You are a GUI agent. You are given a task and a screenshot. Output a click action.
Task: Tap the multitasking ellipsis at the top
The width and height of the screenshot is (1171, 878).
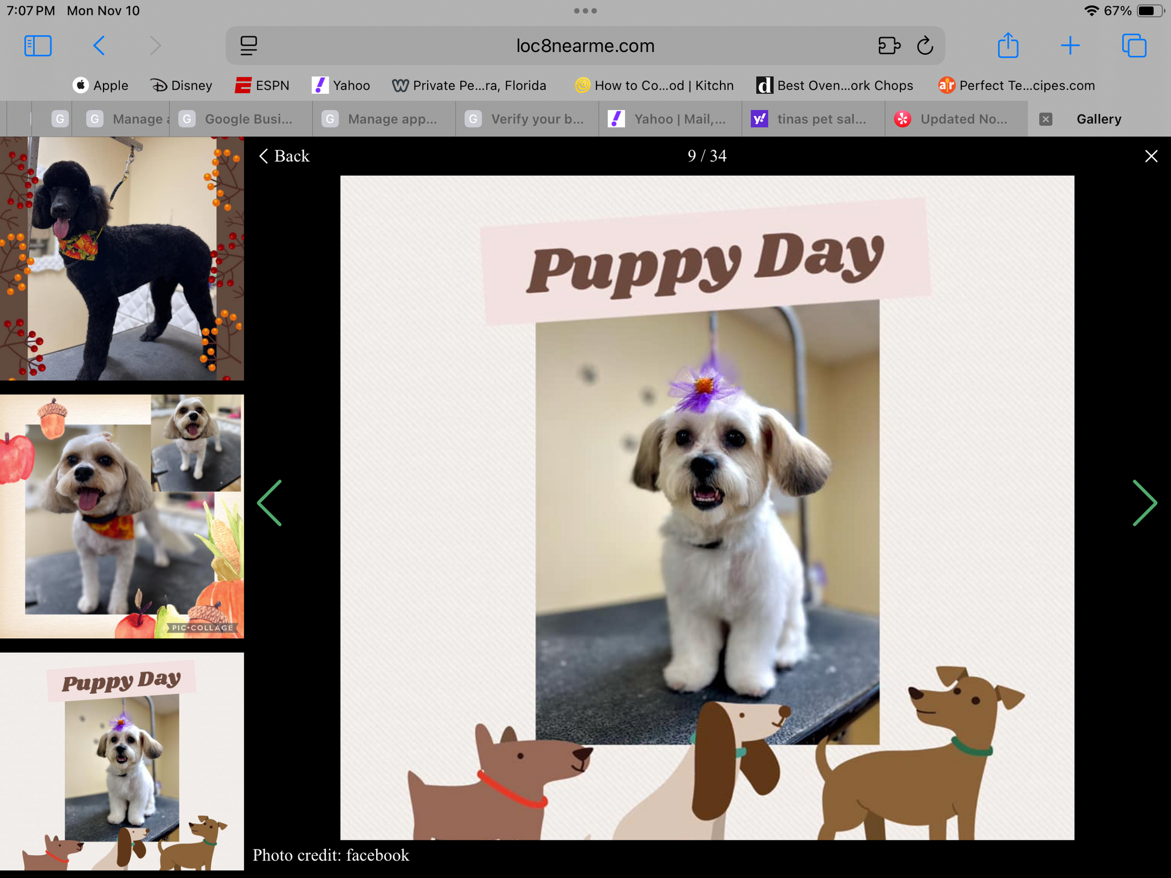pyautogui.click(x=585, y=10)
